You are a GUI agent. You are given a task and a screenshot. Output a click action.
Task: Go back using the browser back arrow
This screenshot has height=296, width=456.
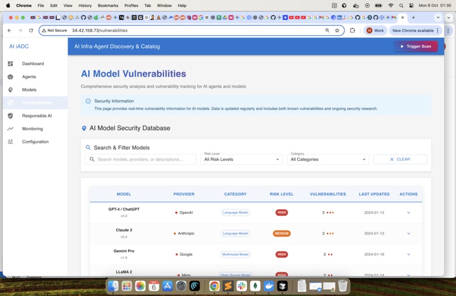coord(9,30)
